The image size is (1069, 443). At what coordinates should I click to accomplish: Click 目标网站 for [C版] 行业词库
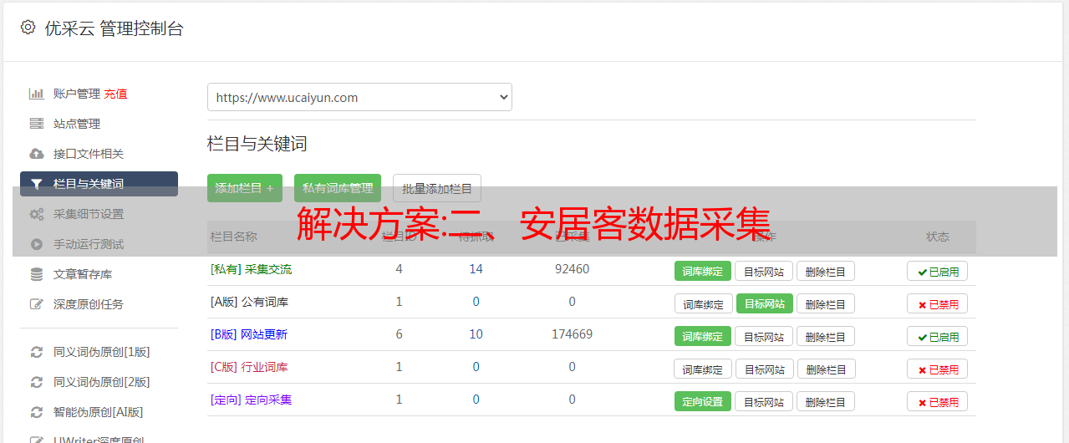point(765,369)
